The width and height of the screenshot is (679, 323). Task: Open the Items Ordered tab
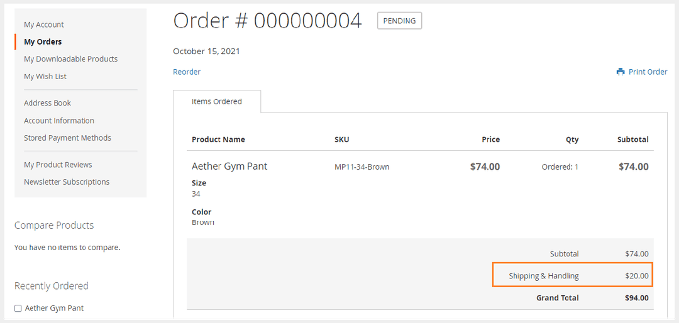(x=217, y=102)
